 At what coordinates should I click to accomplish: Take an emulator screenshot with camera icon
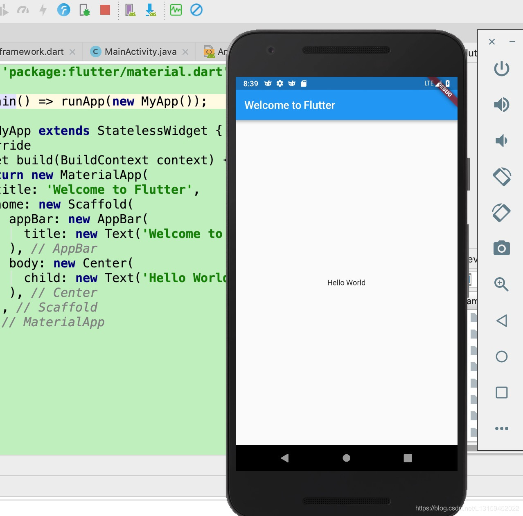(502, 248)
